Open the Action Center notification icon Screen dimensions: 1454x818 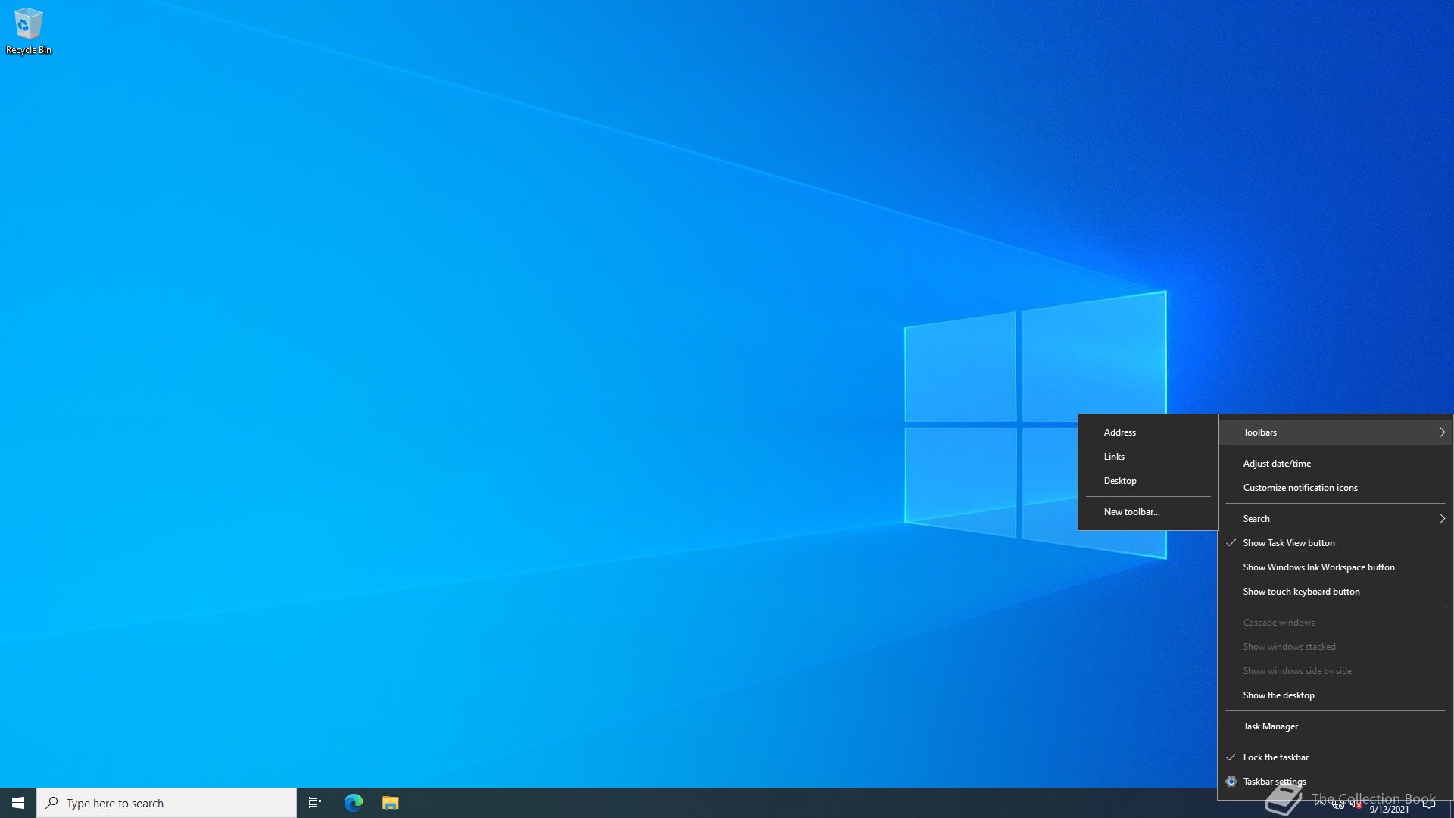point(1429,804)
